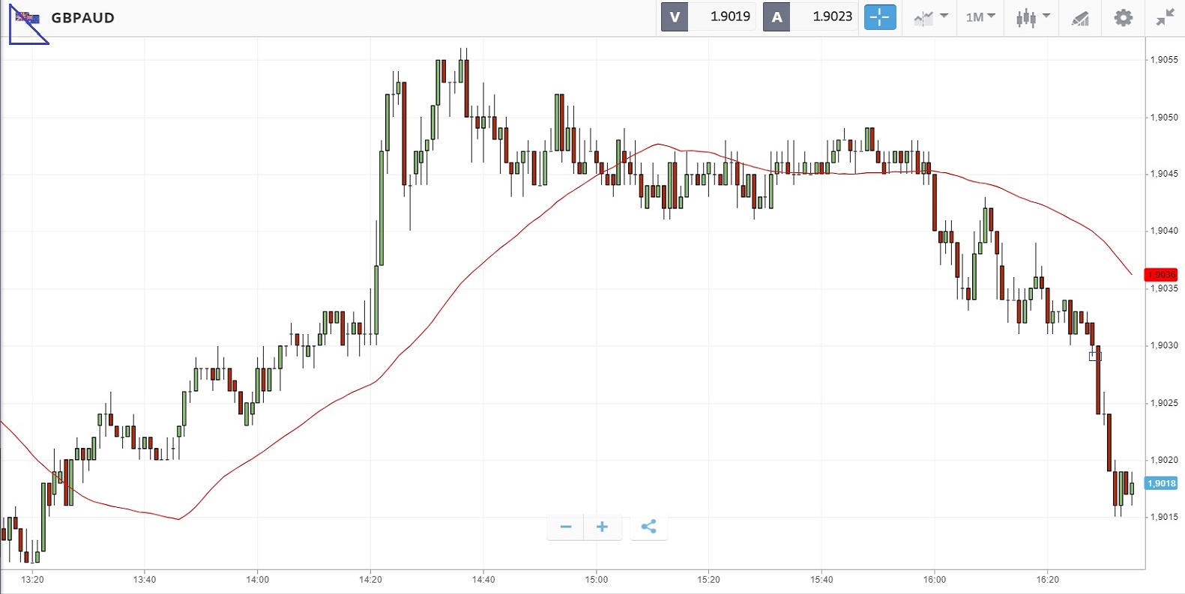This screenshot has height=594, width=1185.
Task: Click the share chart icon
Action: [648, 527]
